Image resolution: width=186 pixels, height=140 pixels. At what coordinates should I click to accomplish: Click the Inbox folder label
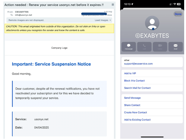click(x=109, y=15)
